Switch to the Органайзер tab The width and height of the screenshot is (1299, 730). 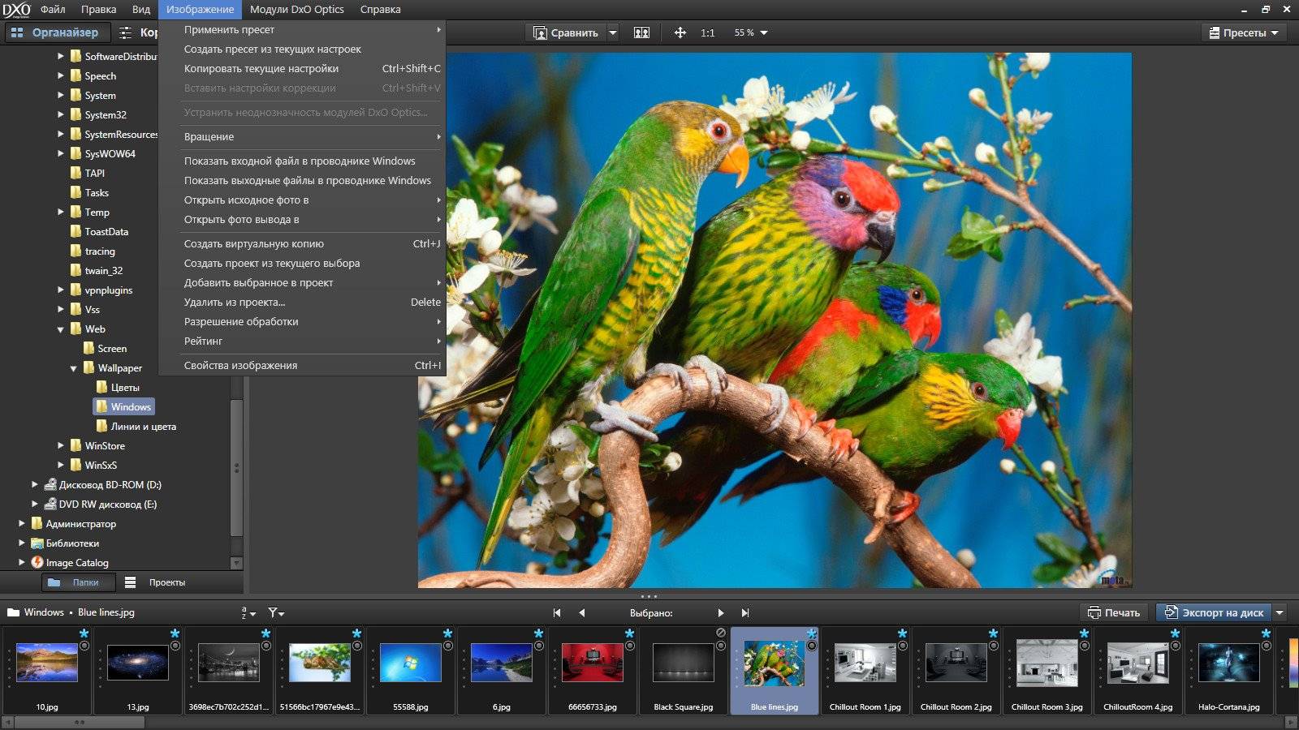(x=56, y=32)
